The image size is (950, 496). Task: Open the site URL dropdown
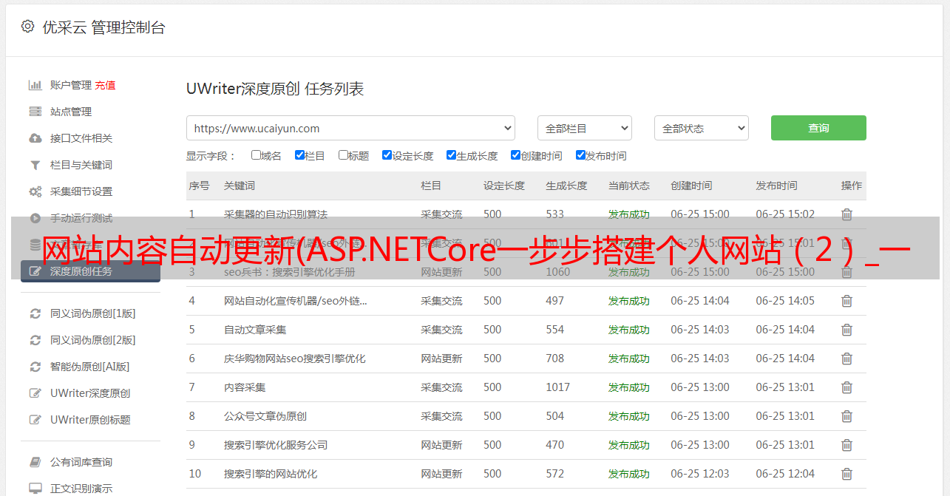tap(350, 128)
